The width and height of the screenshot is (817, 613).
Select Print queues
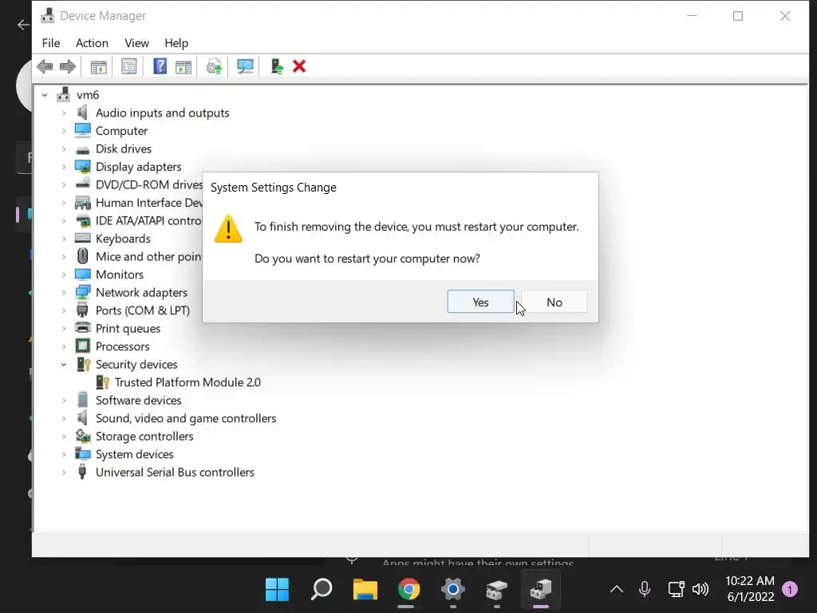point(128,328)
